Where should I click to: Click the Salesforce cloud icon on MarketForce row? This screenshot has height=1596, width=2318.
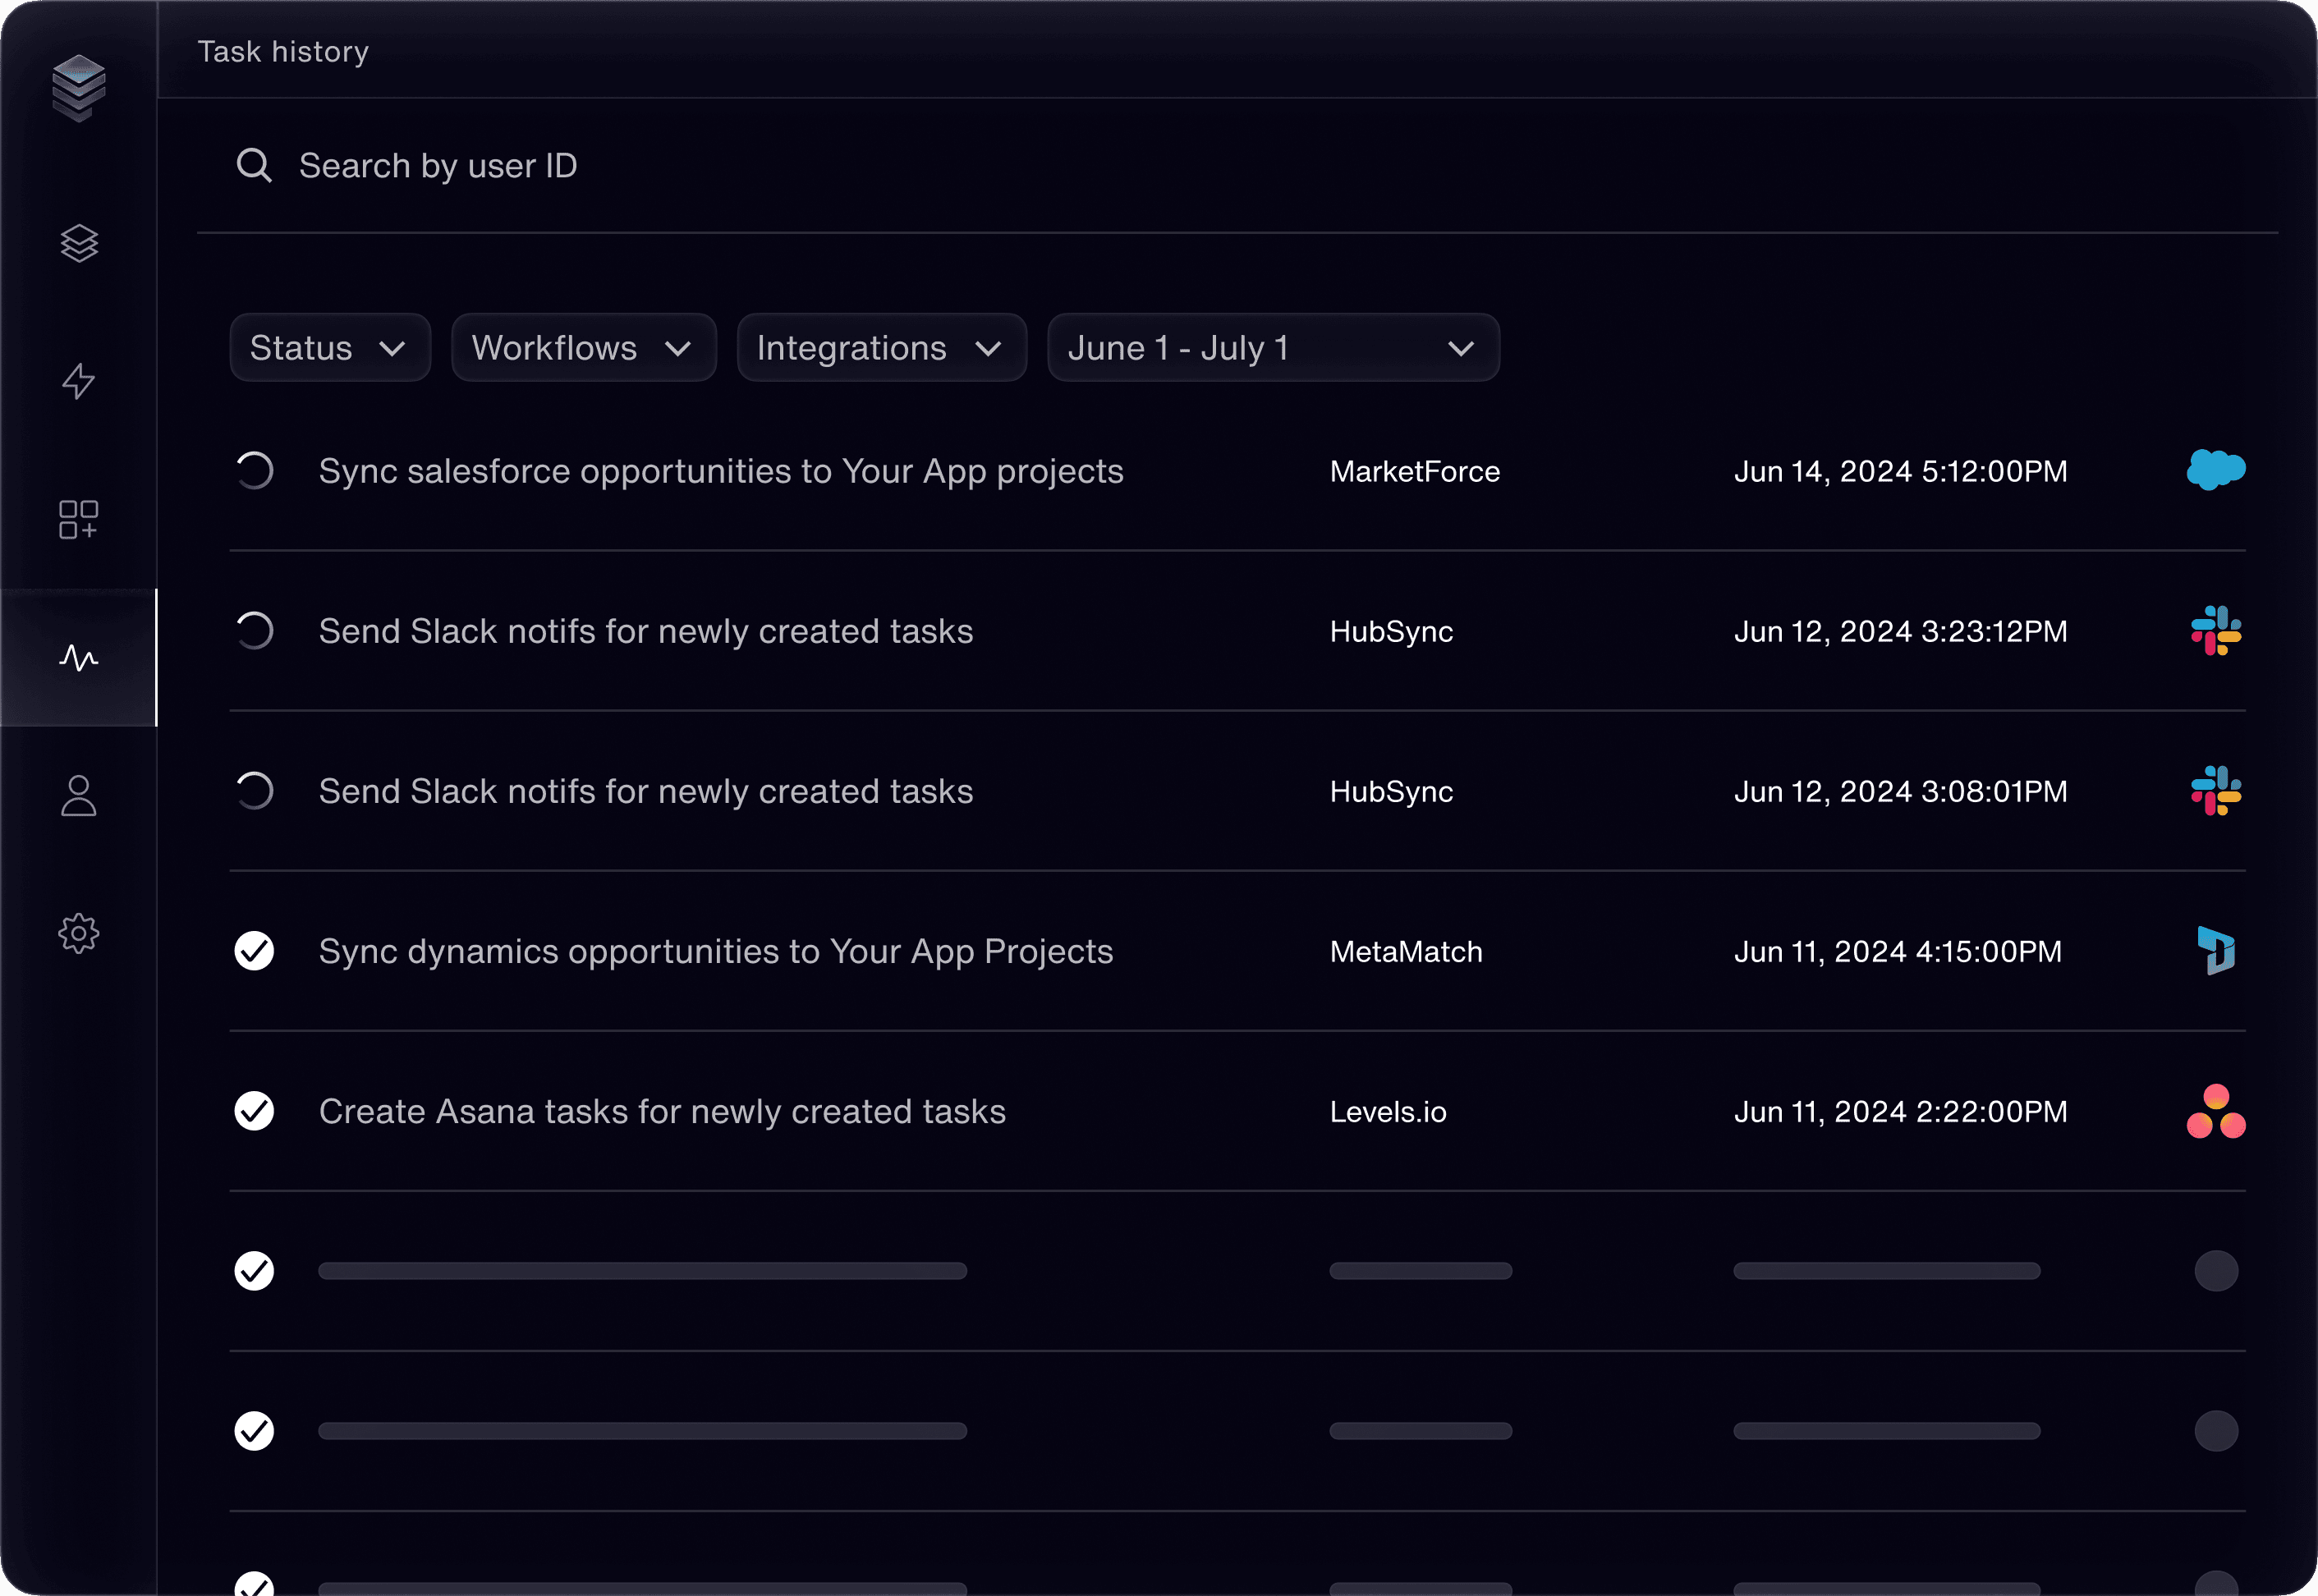[2215, 470]
